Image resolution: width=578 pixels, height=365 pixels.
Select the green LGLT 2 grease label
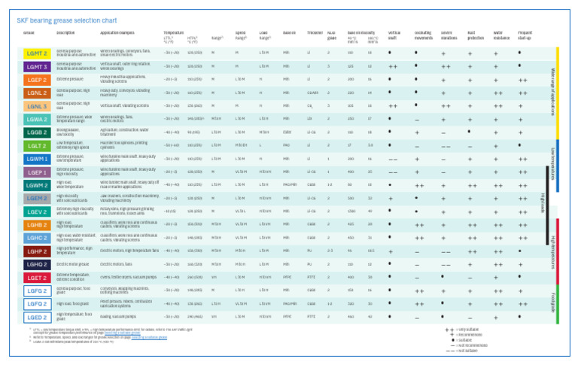[37, 146]
